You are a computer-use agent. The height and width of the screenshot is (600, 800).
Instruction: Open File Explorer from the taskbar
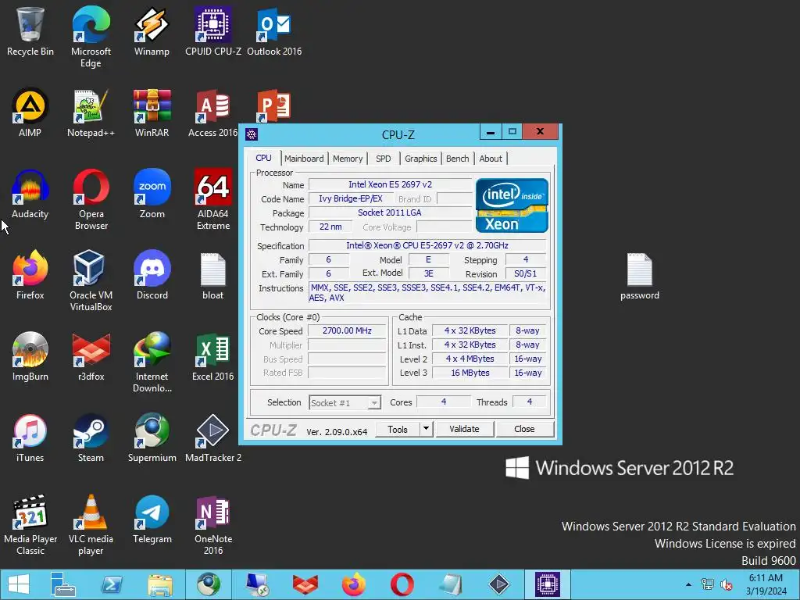159,584
